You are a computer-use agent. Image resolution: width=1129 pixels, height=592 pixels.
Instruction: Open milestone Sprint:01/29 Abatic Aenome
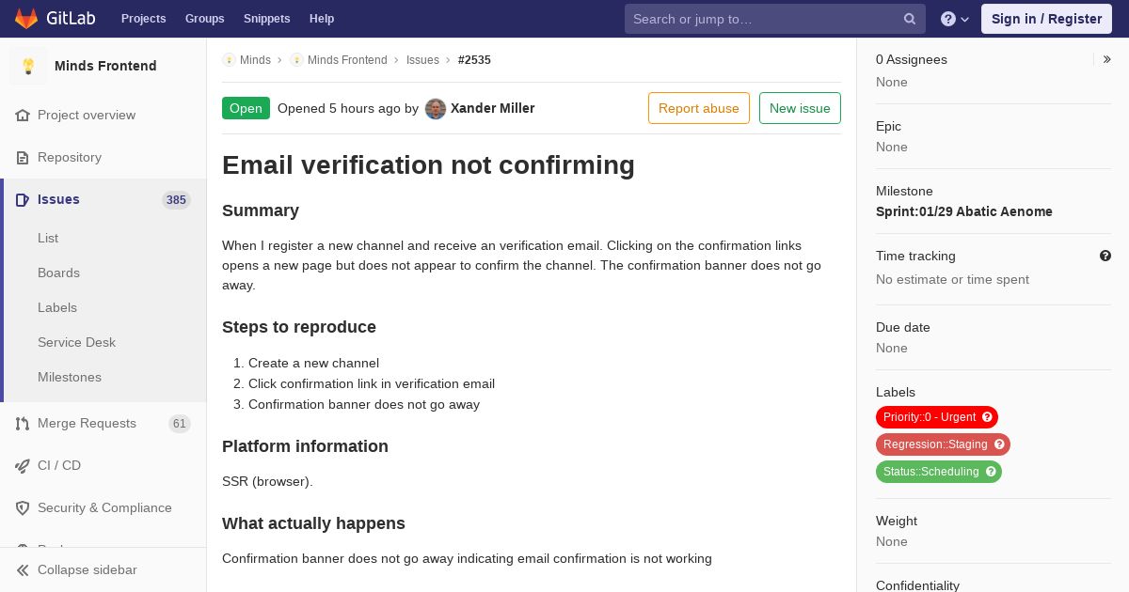[964, 211]
